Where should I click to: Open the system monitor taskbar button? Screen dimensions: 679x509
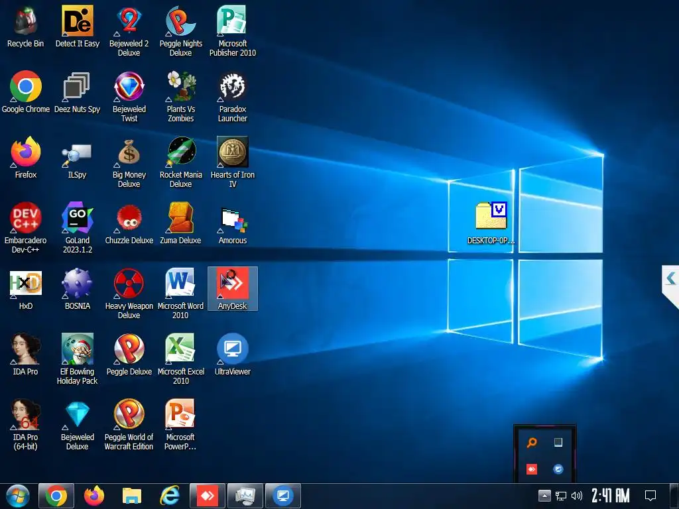[245, 496]
